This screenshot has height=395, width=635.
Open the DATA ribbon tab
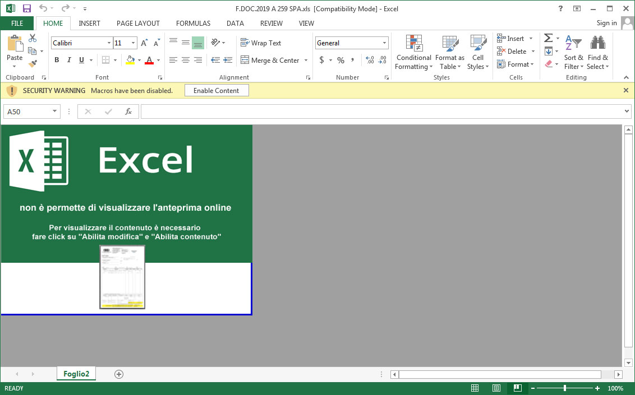click(x=235, y=24)
